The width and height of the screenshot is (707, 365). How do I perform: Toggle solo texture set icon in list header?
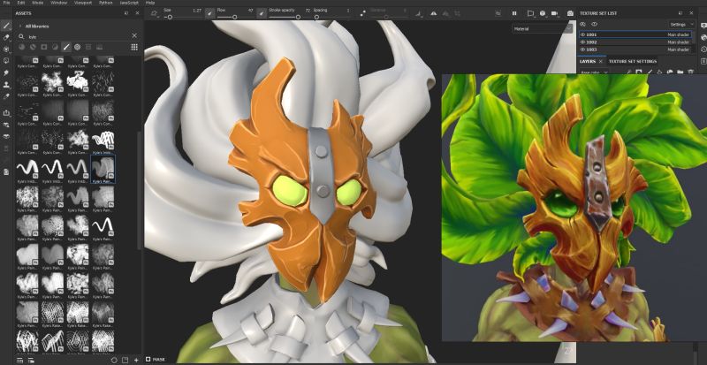point(582,25)
